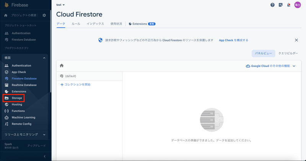
Task: Open Storage in sidebar
Action: (17, 98)
